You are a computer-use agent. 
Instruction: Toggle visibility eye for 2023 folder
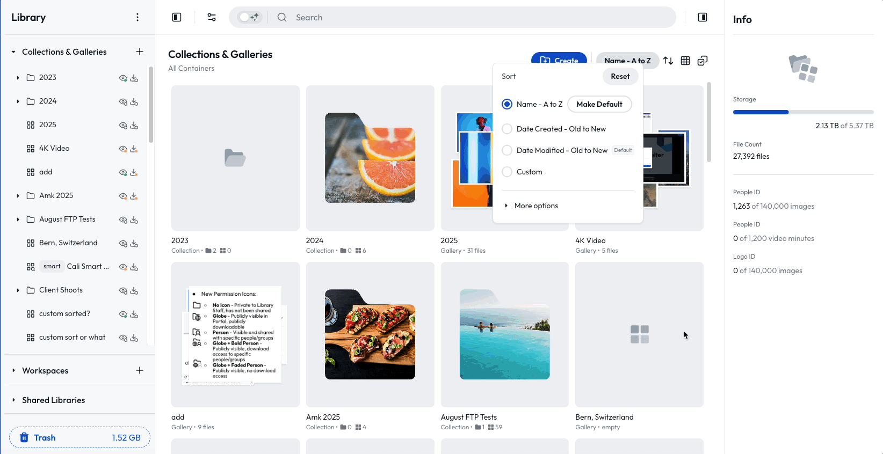pyautogui.click(x=123, y=78)
